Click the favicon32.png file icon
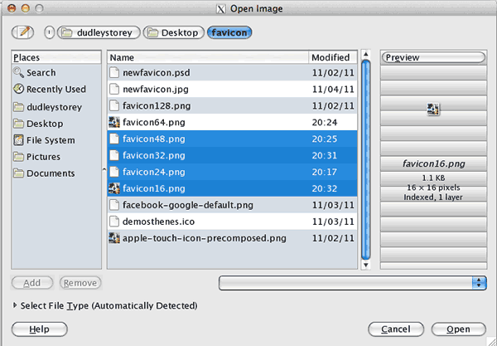Image resolution: width=497 pixels, height=346 pixels. tap(114, 155)
